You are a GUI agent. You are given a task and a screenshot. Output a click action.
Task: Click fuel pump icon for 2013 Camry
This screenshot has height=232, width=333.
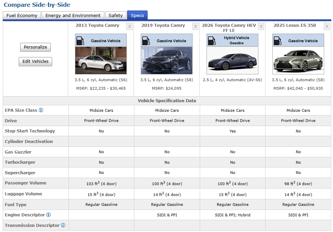pyautogui.click(x=80, y=40)
